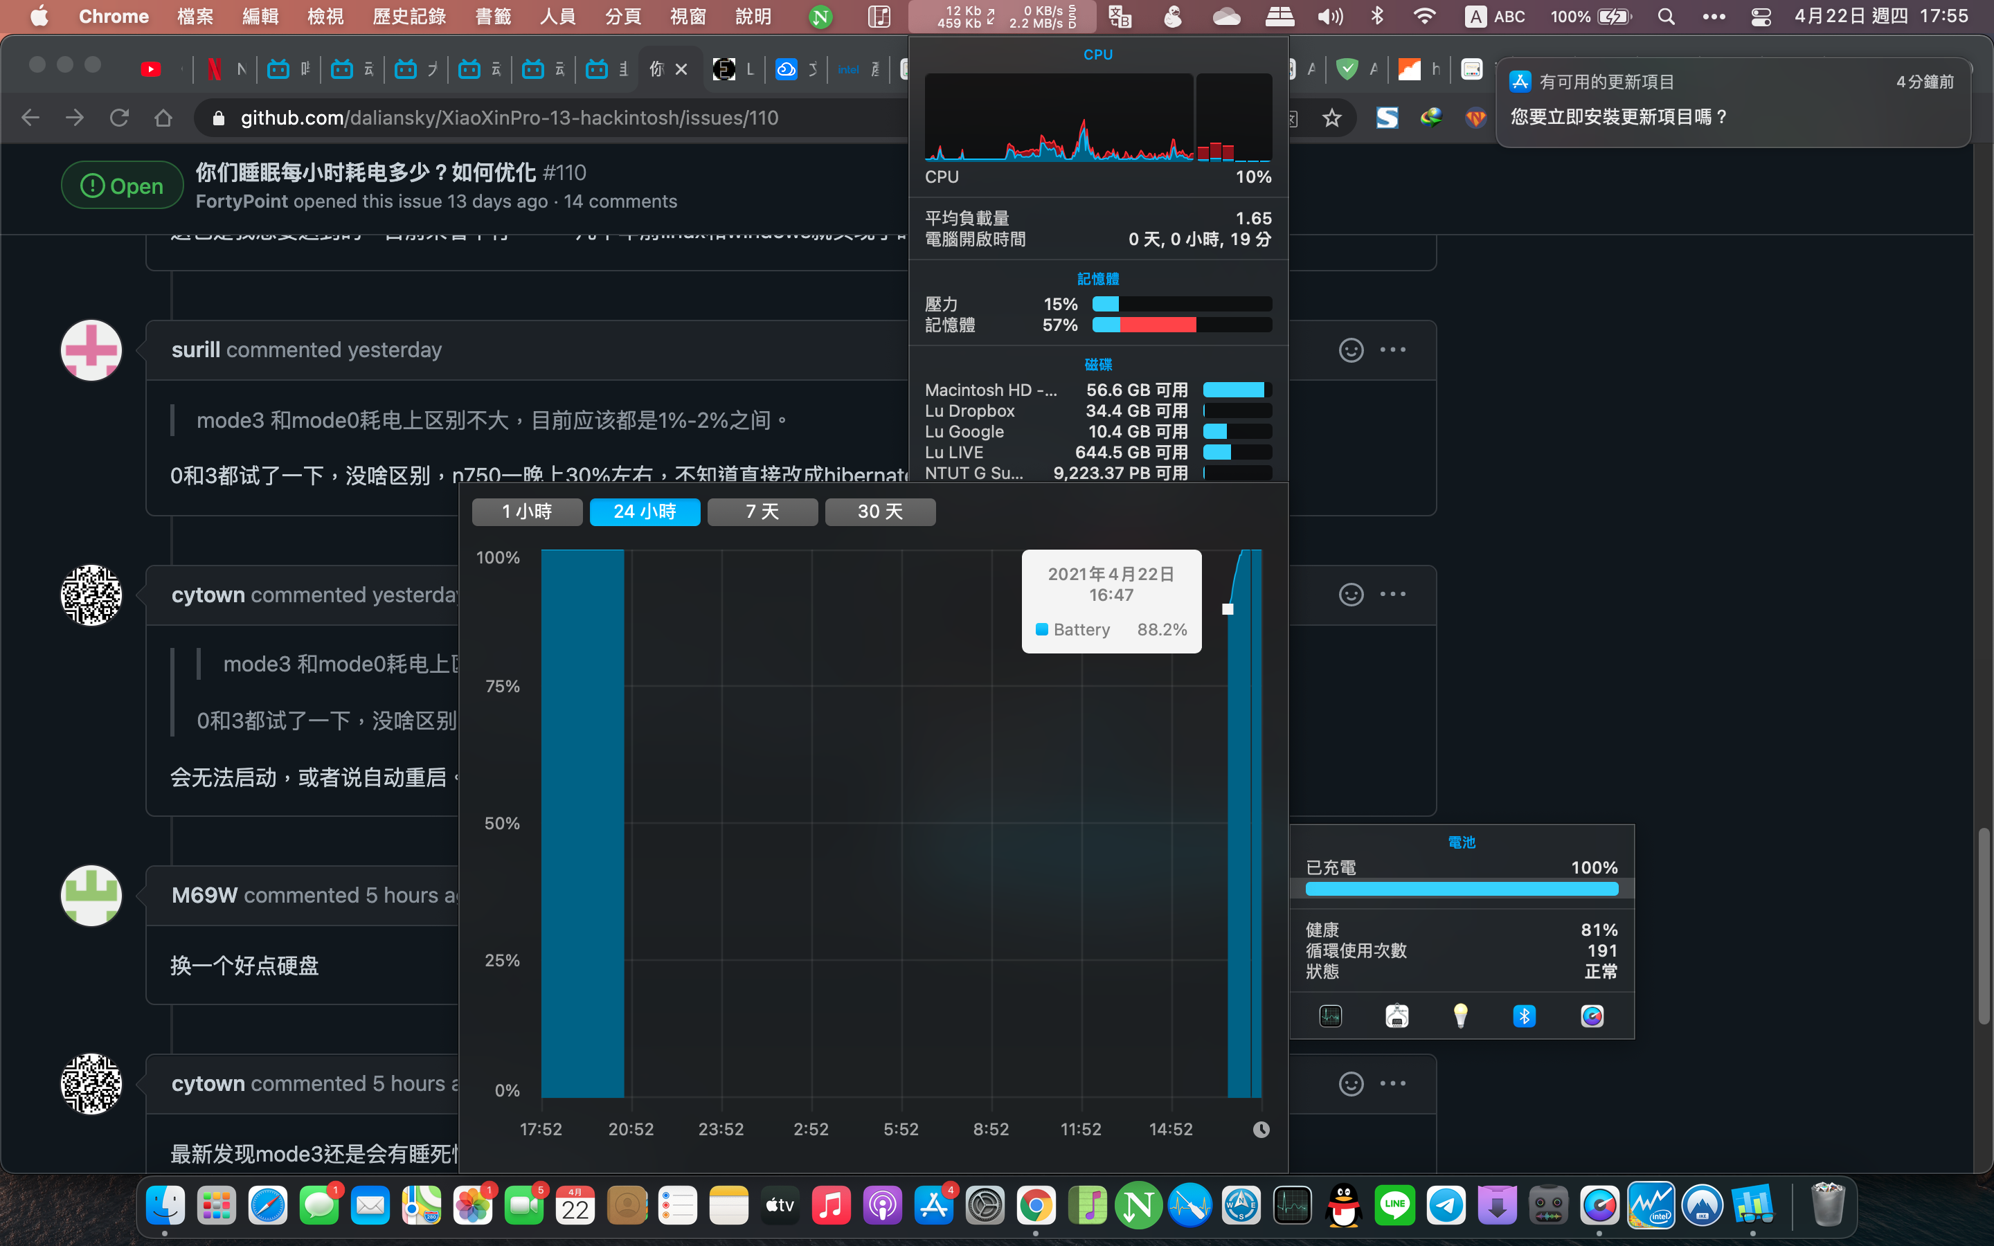This screenshot has height=1246, width=1994.
Task: Open the options menu on surill's comment
Action: [x=1394, y=350]
